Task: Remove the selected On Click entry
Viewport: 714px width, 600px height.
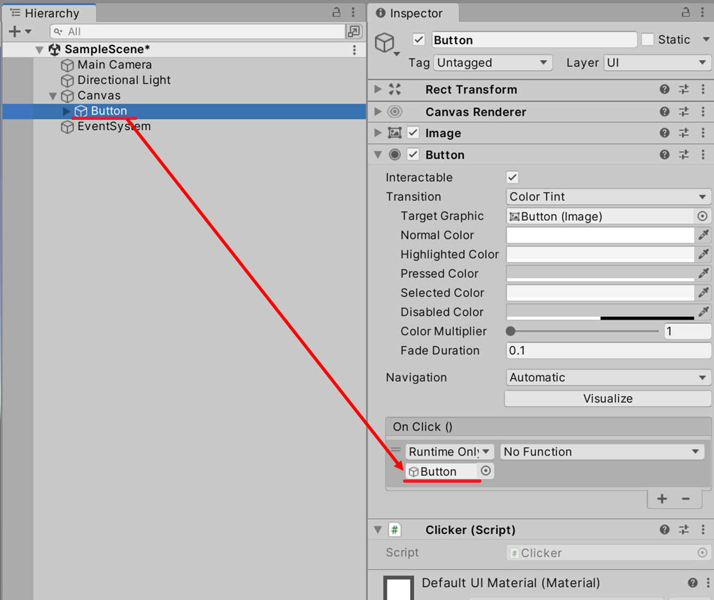Action: click(x=686, y=499)
